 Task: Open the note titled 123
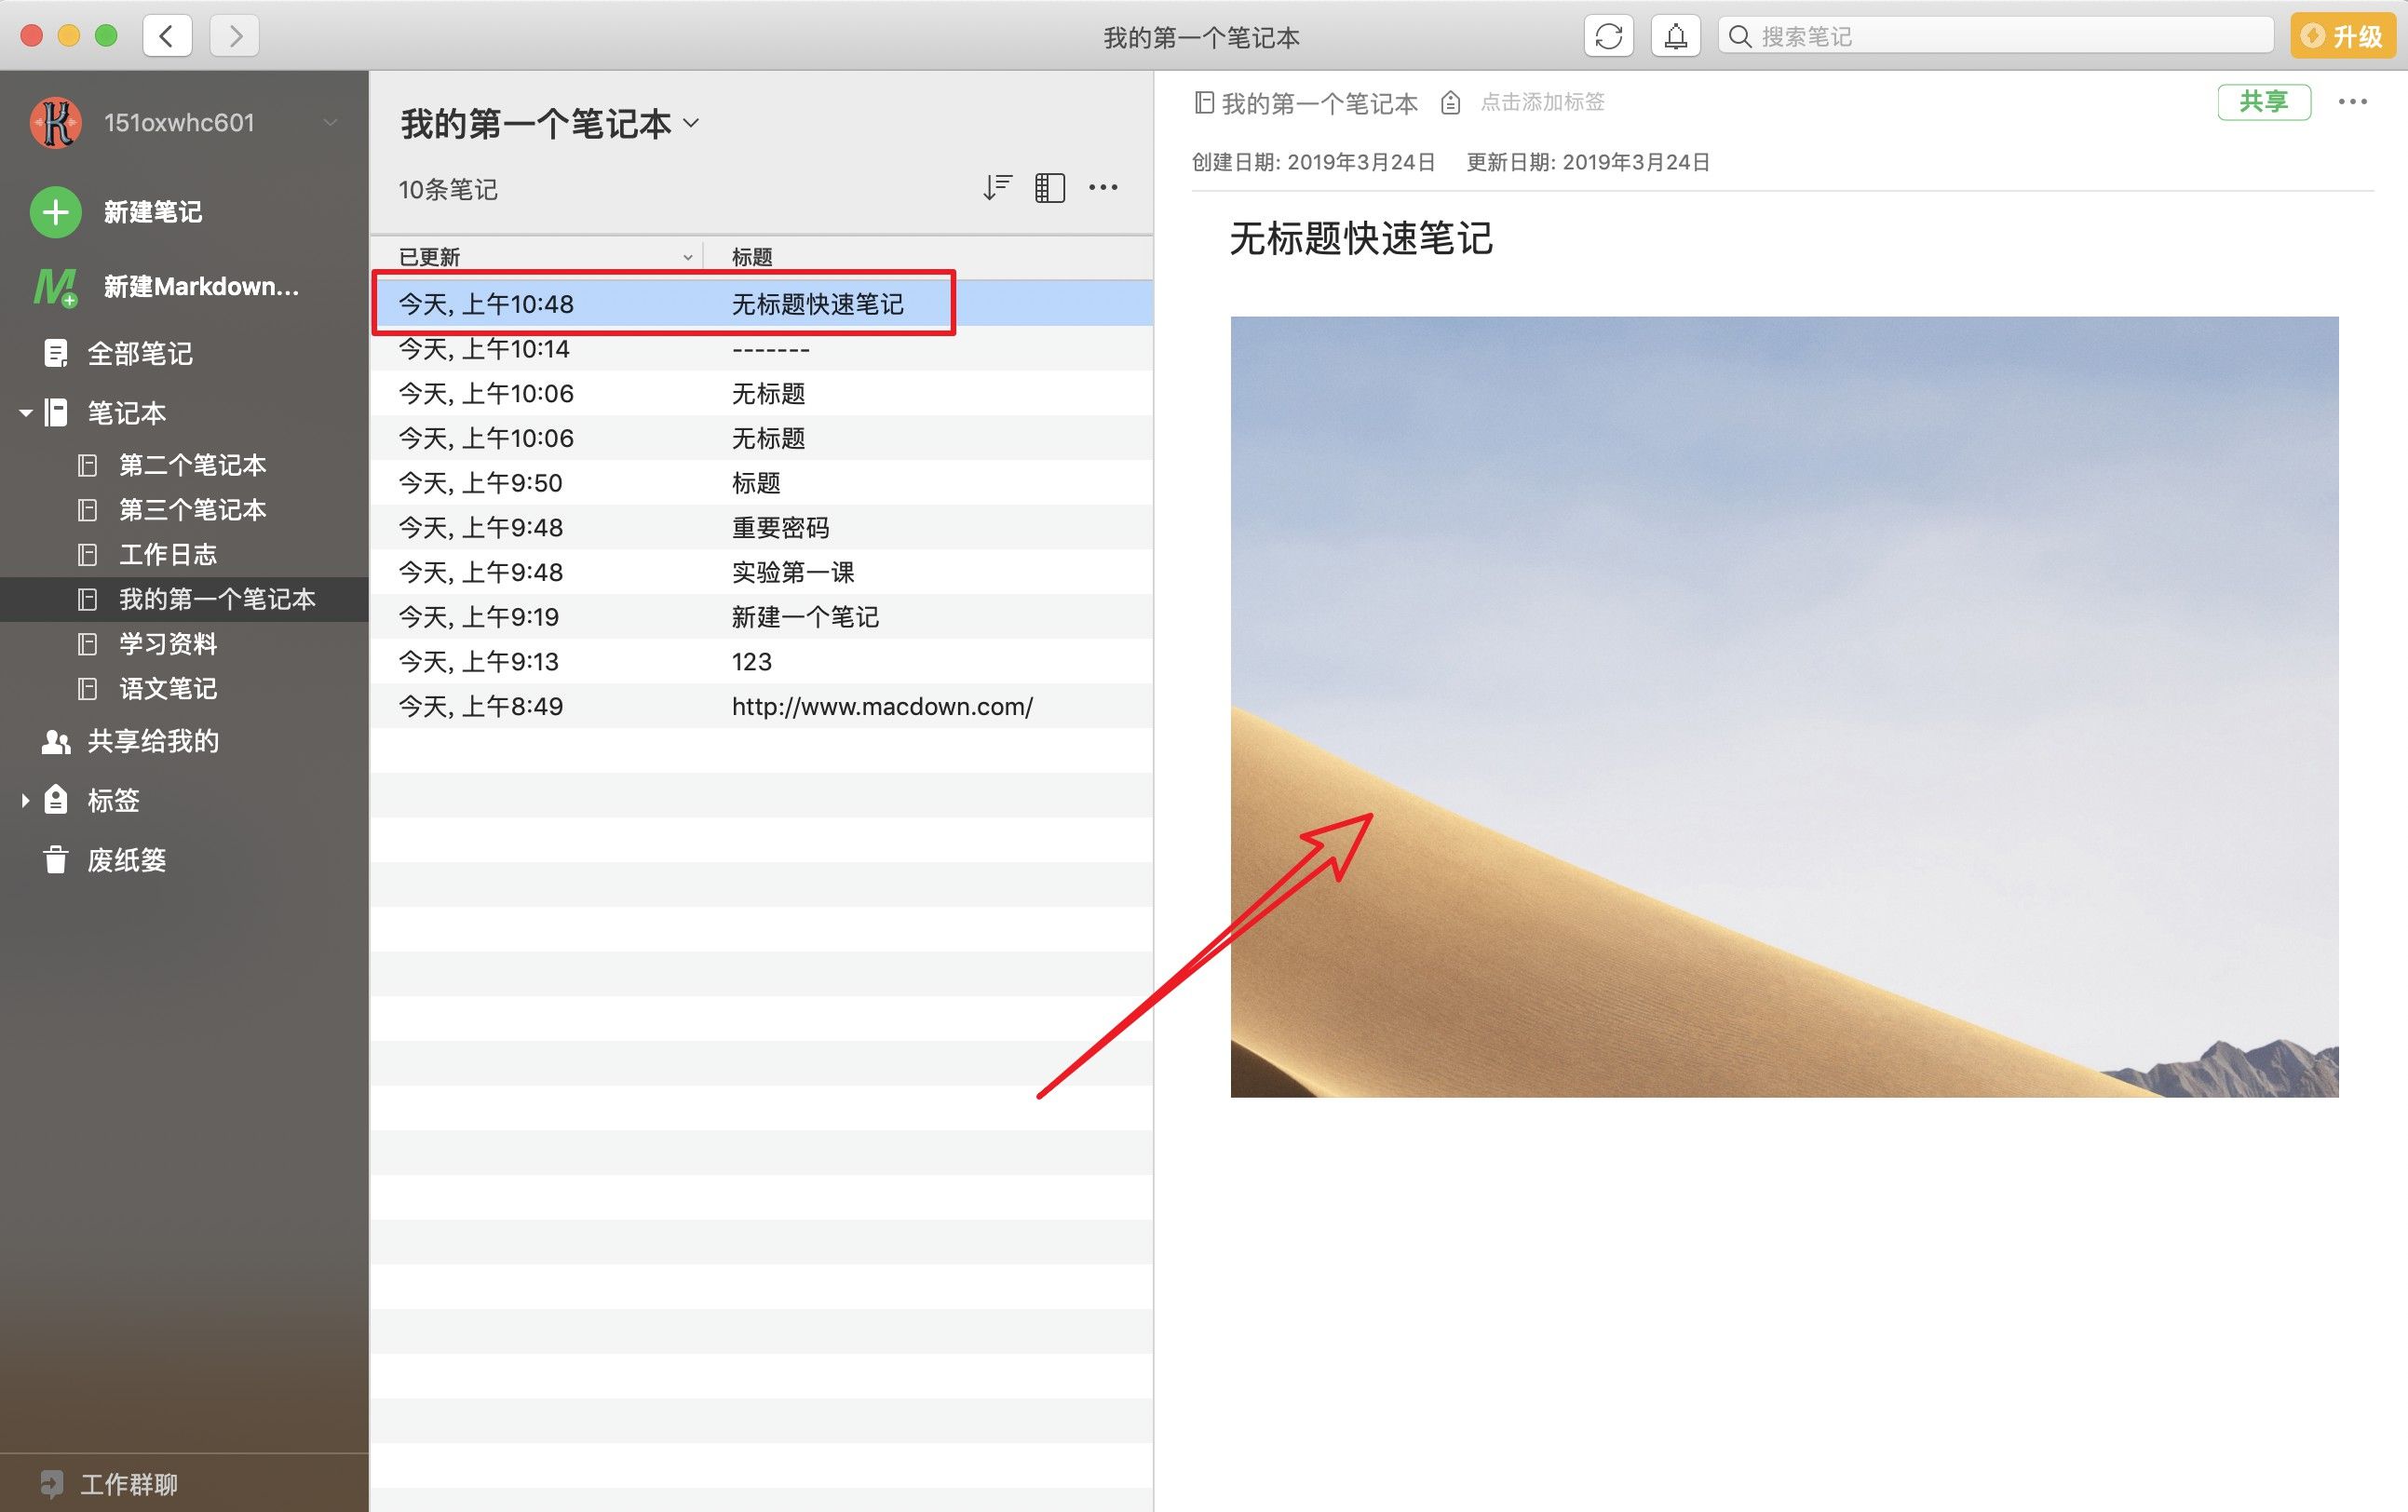click(762, 661)
